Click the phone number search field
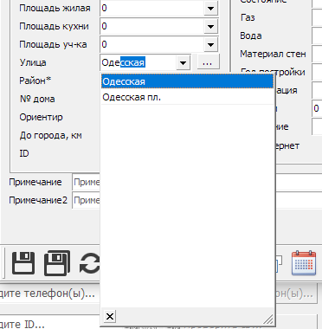322x329 pixels. [x=49, y=294]
